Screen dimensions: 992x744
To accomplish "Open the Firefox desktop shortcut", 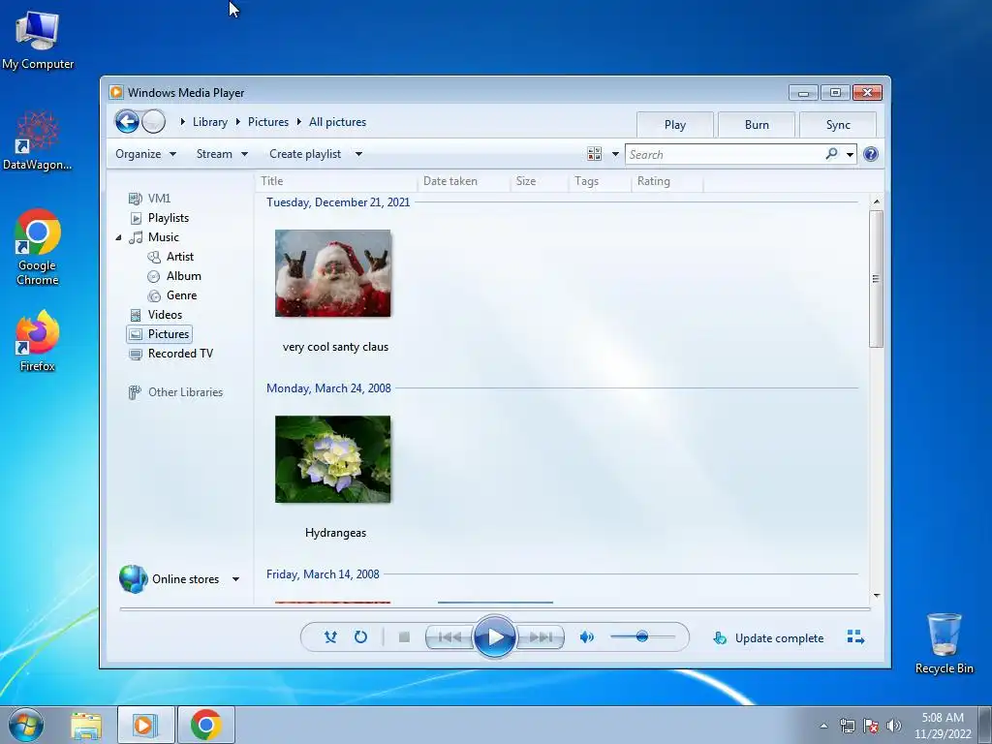I will pyautogui.click(x=38, y=342).
